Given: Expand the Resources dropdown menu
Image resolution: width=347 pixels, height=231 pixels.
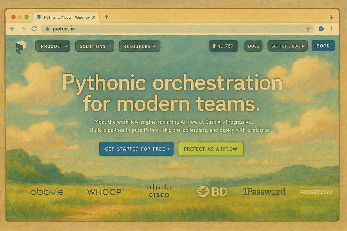Looking at the screenshot, I should click(x=139, y=46).
